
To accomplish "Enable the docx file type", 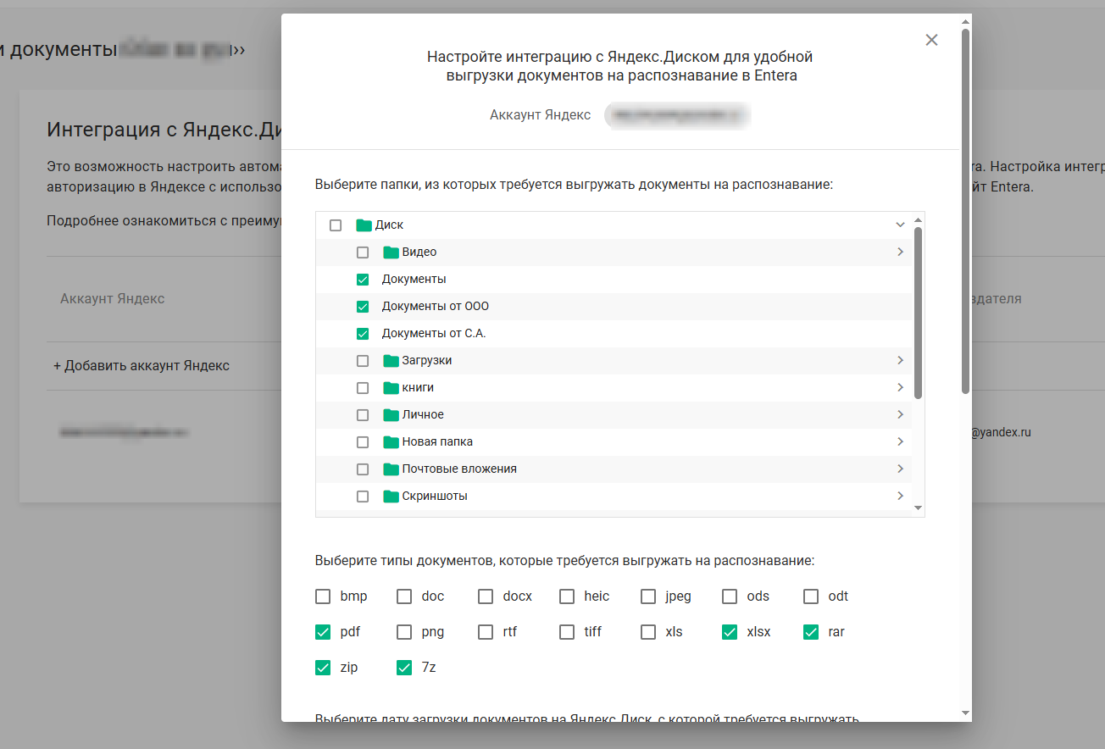I will [x=486, y=596].
